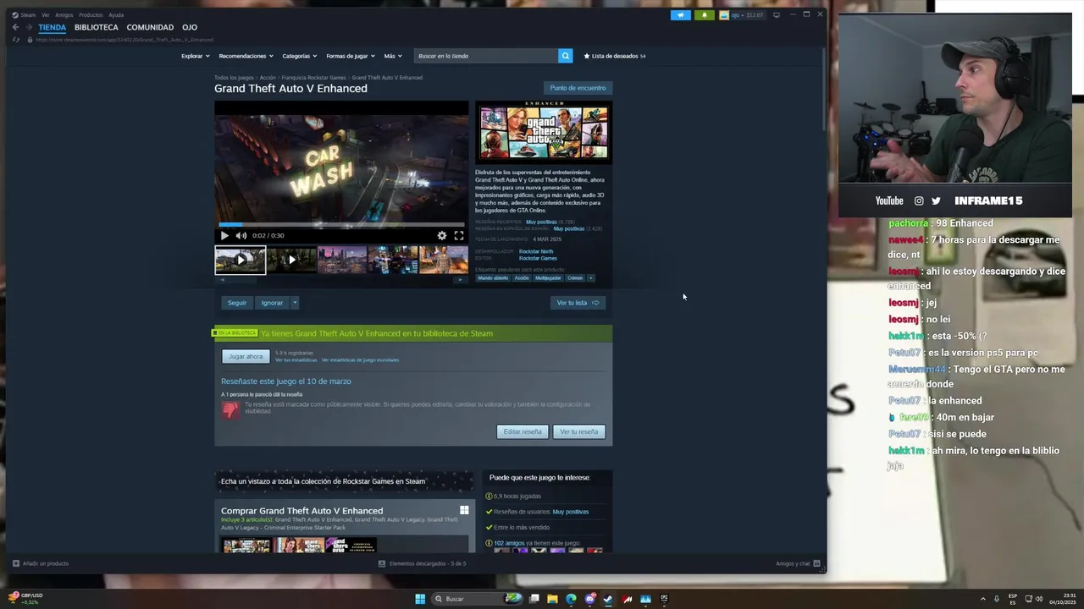Open video settings gear icon
1084x609 pixels.
tap(441, 235)
